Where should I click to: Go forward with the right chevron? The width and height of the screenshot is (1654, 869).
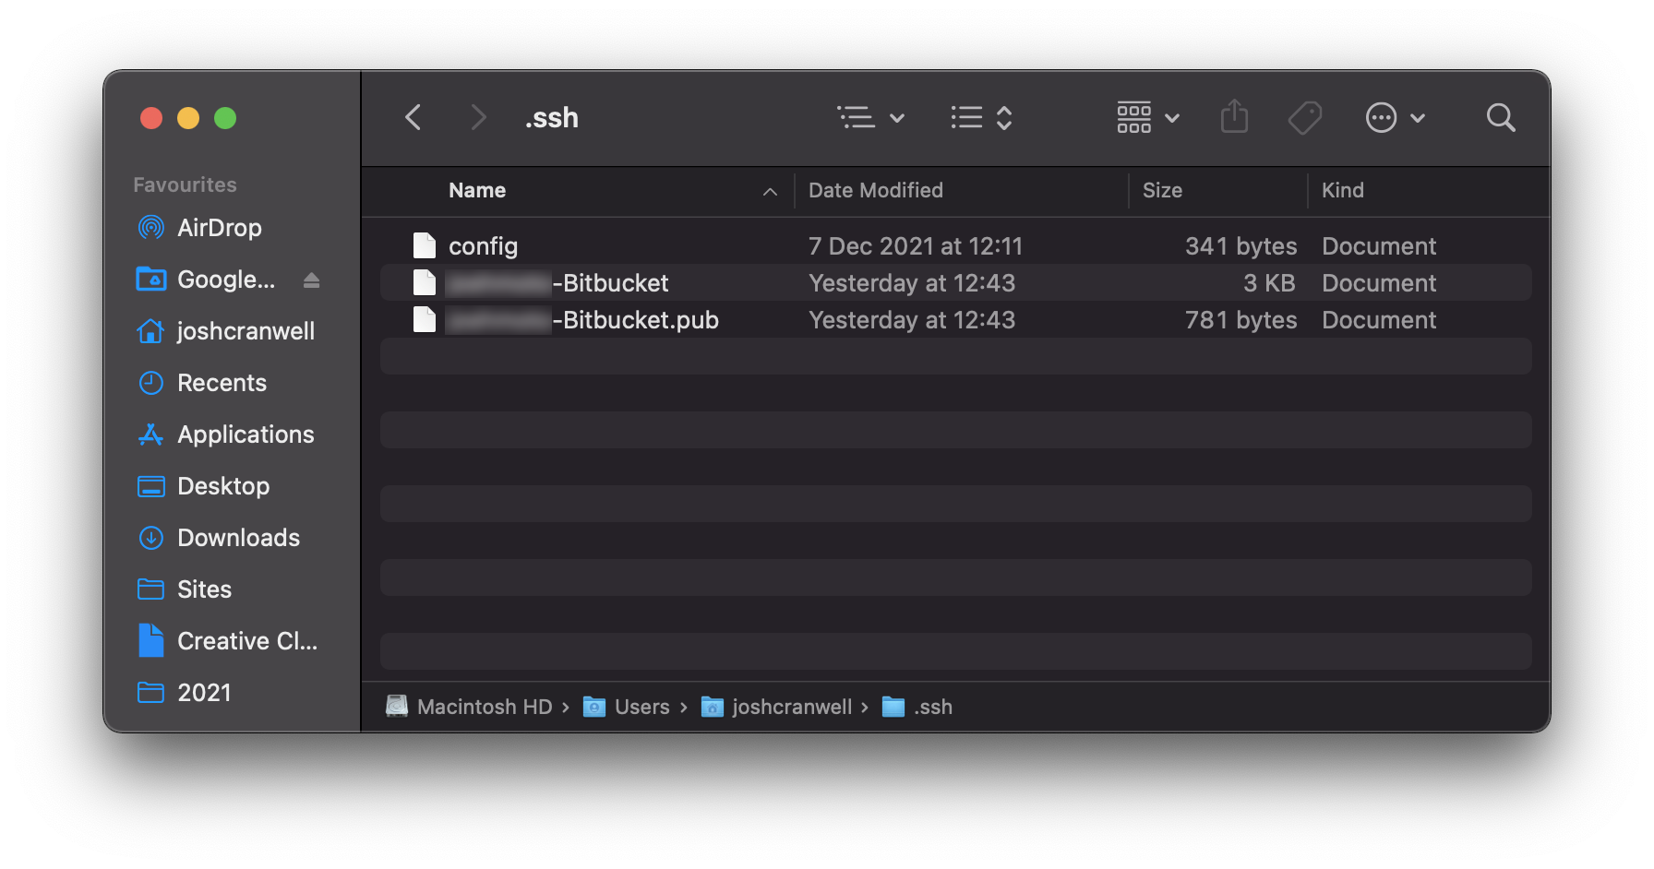click(x=477, y=117)
